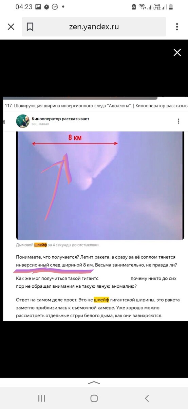
Task: Tap the Android recent apps button
Action: [x=42, y=398]
